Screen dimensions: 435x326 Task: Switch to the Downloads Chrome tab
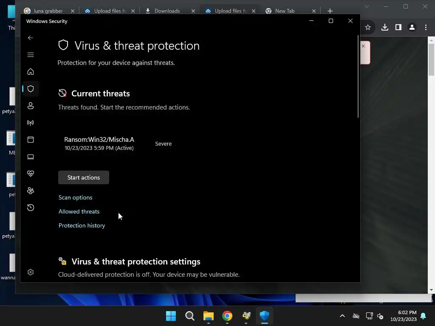[167, 11]
